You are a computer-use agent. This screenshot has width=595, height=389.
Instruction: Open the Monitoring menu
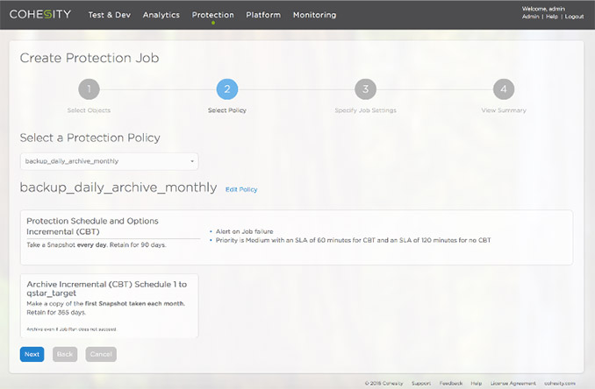[x=314, y=15]
